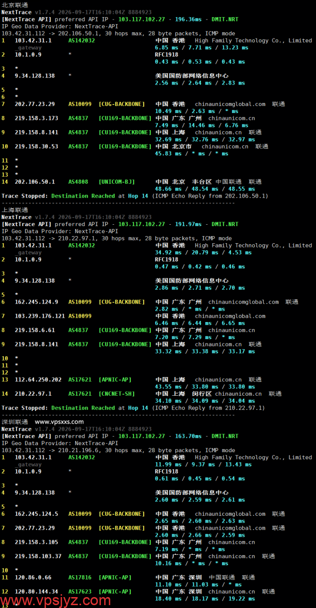Click latency 2.82 ms / * ms / * ms
This screenshot has height=608, width=316.
190,309
